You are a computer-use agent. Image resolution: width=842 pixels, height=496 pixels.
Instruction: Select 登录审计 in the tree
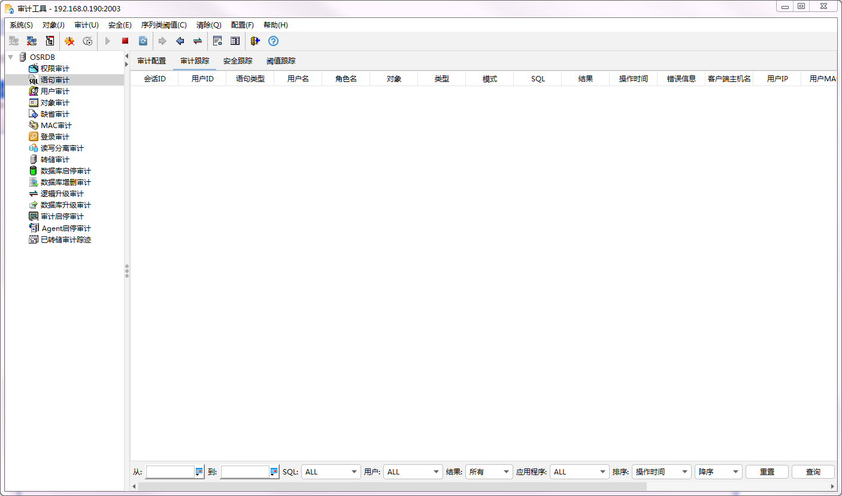pyautogui.click(x=54, y=137)
